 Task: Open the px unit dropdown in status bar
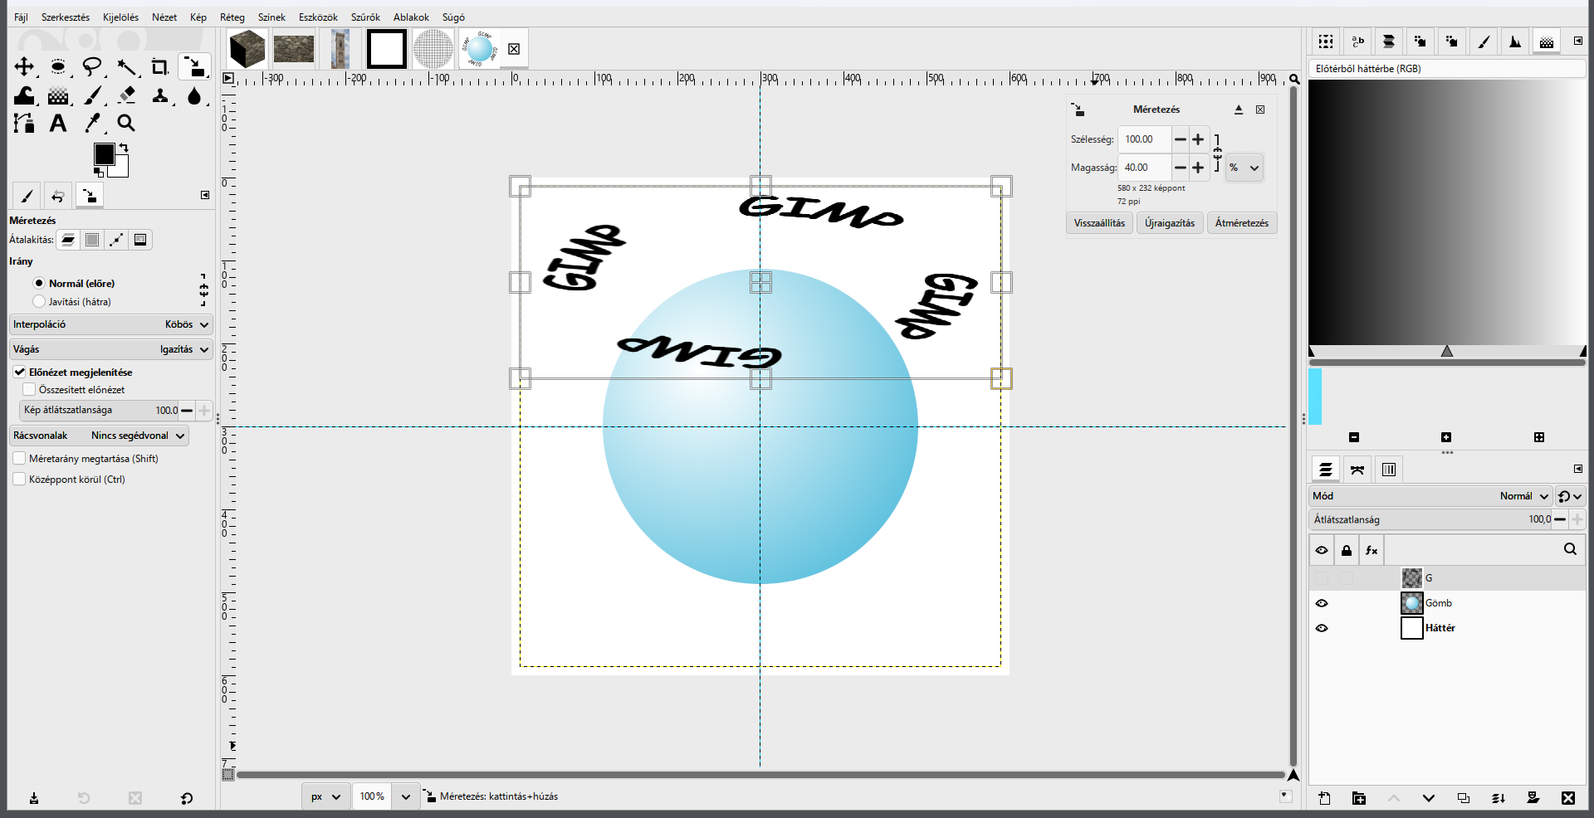pos(325,796)
